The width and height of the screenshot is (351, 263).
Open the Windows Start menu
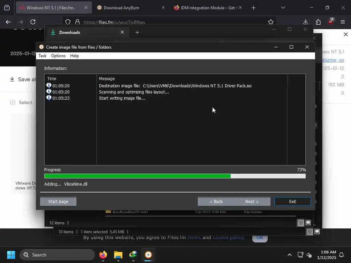click(11, 255)
